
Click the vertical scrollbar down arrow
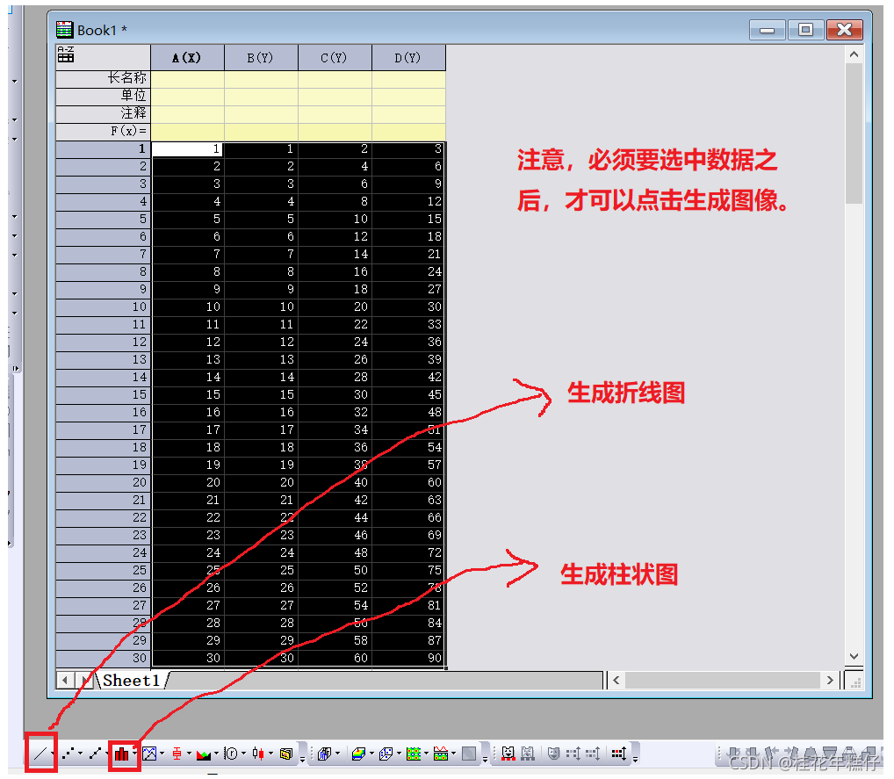tap(854, 656)
